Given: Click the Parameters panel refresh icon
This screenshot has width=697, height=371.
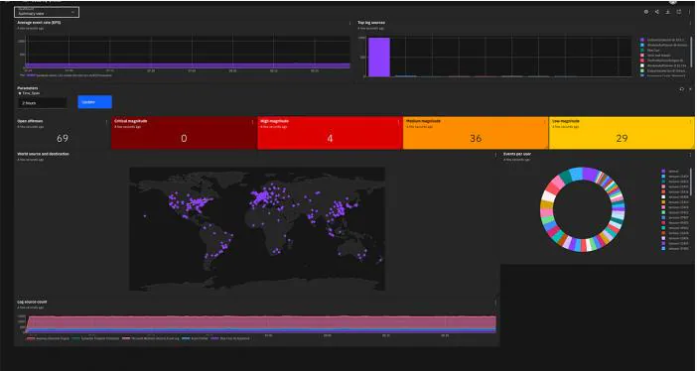Looking at the screenshot, I should pyautogui.click(x=681, y=89).
